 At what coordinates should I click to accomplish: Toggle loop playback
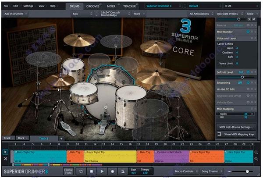point(81,171)
